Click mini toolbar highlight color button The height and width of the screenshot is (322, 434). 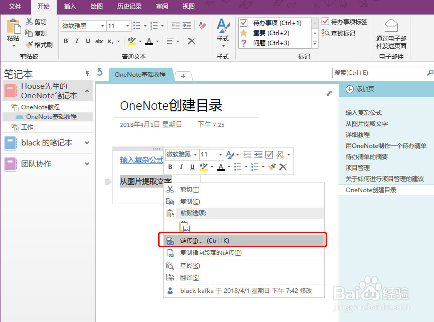click(203, 167)
